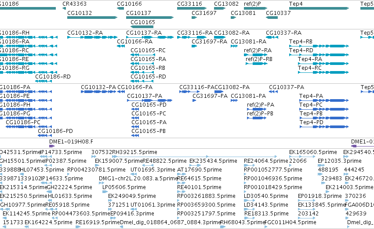
Task: Select the CR43363 gene label
Action: [x=74, y=4]
